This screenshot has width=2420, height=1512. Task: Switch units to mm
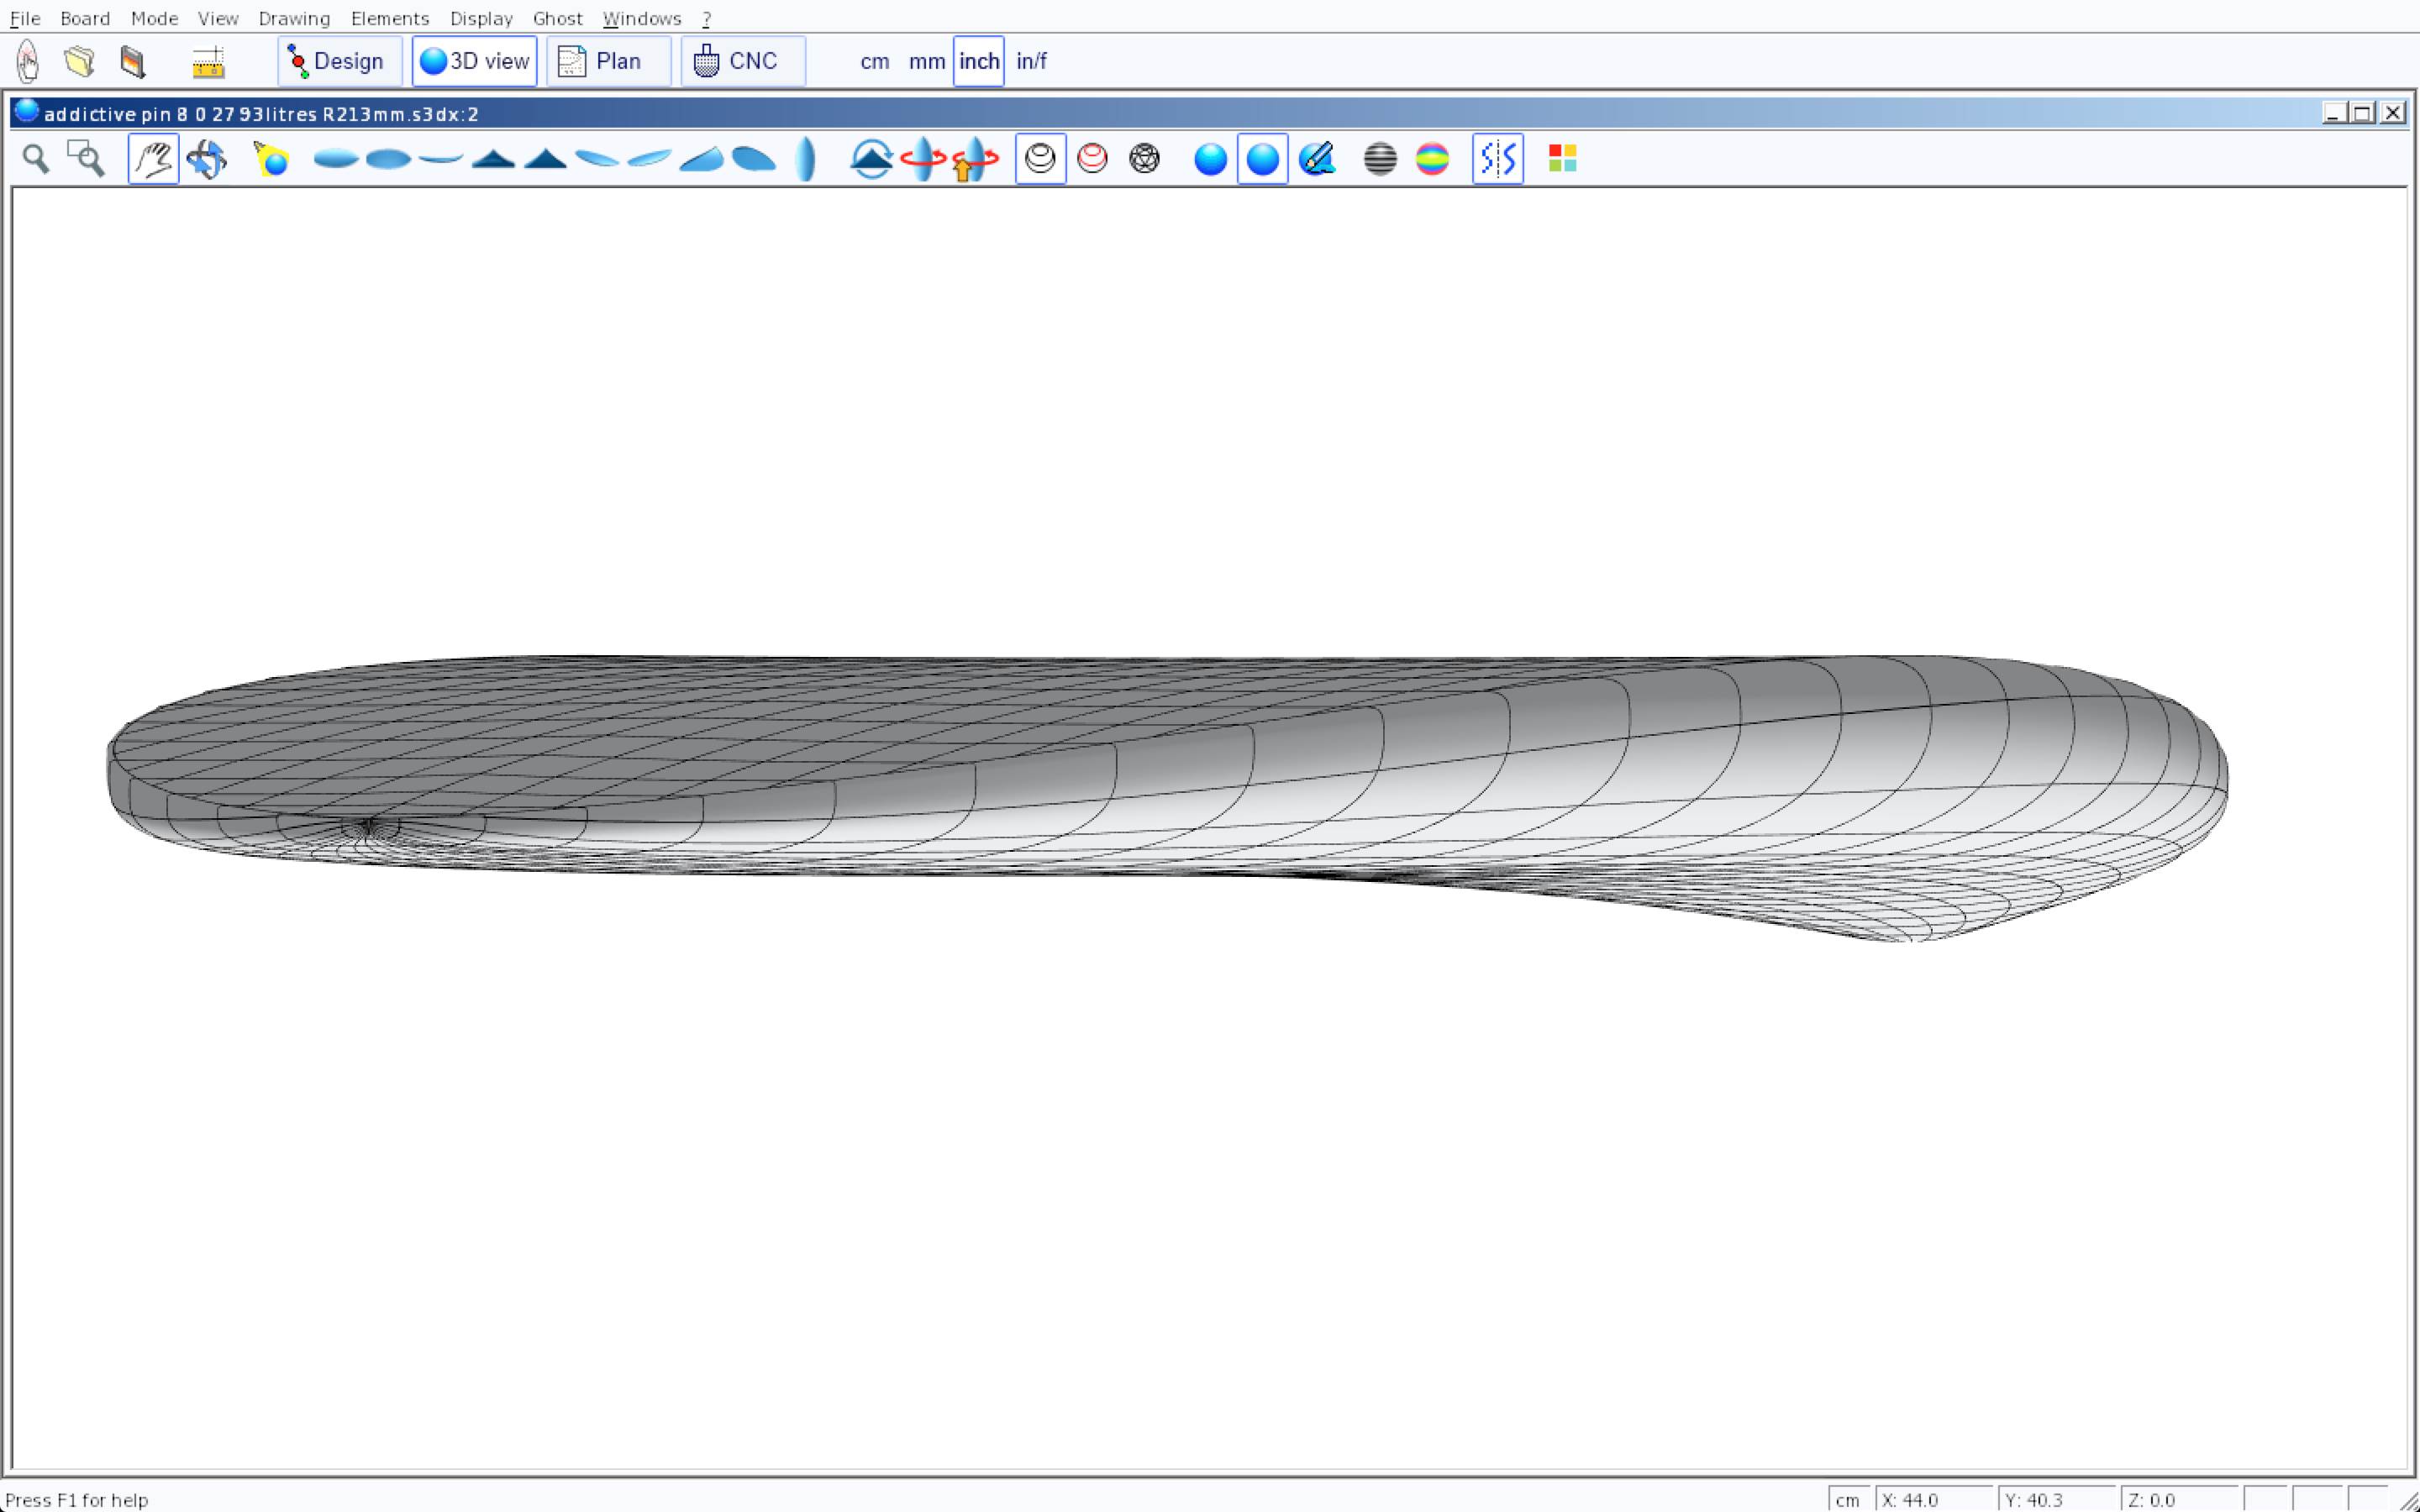coord(926,62)
